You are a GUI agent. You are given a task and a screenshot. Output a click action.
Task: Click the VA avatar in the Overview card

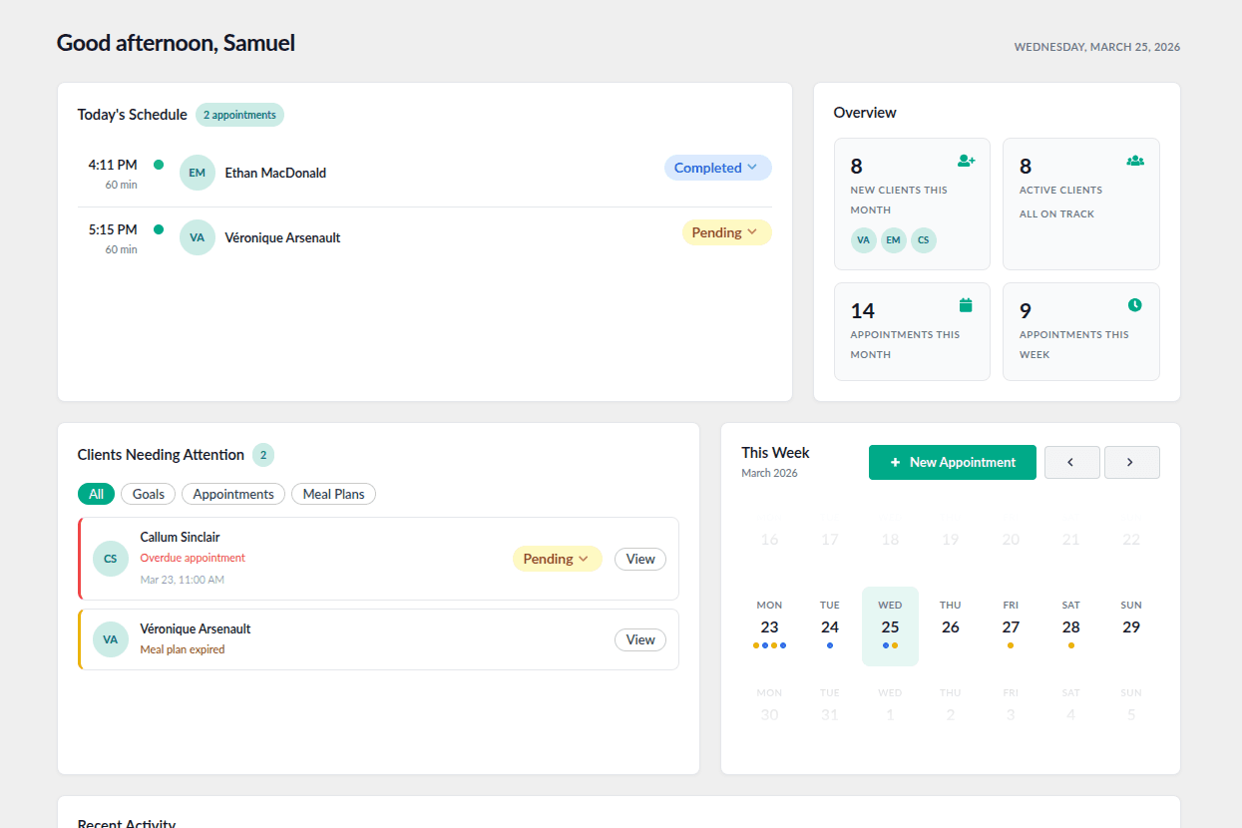click(863, 239)
